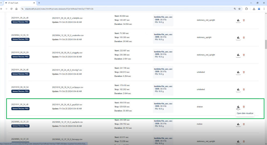Open chart icon for sicggdky.csv row
Image resolution: width=267 pixels, height=145 pixels.
click(x=238, y=55)
